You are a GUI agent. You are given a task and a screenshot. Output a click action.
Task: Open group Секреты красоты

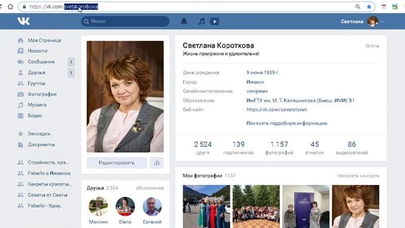click(x=49, y=184)
